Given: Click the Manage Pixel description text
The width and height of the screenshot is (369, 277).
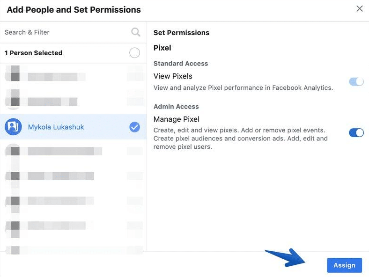Looking at the screenshot, I should pyautogui.click(x=241, y=138).
